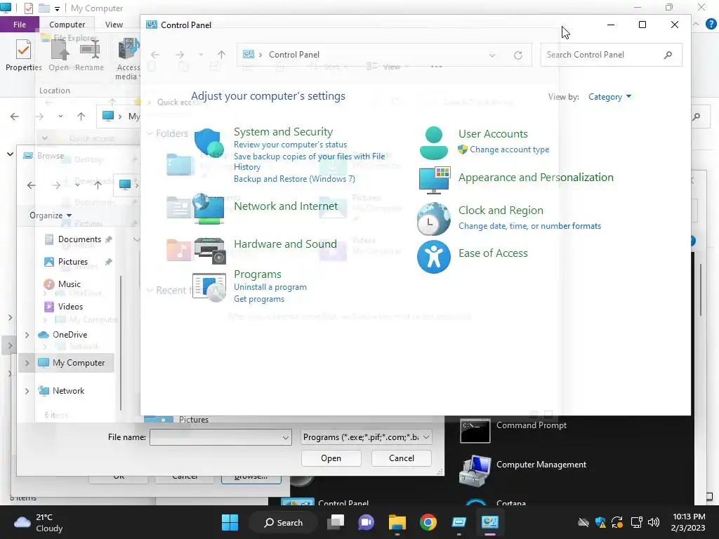Select Pictures in Browse navigation pane
Screen dimensions: 719x539
click(x=72, y=262)
